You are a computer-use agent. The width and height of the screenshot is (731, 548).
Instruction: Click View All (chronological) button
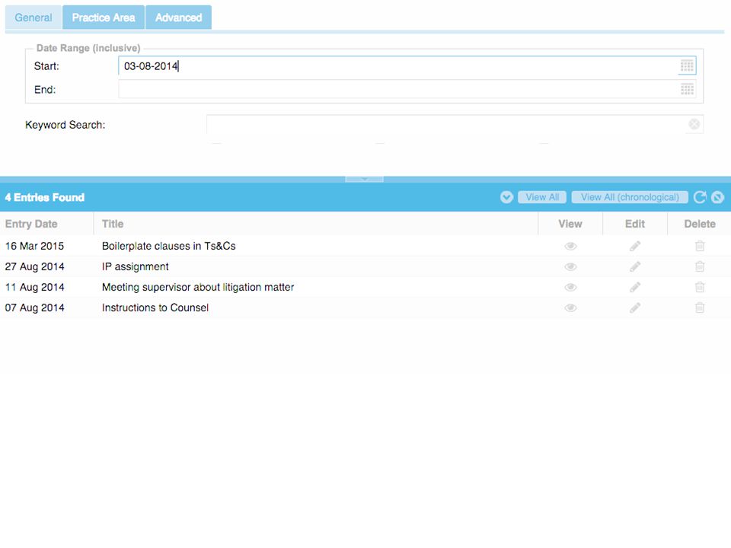coord(630,197)
